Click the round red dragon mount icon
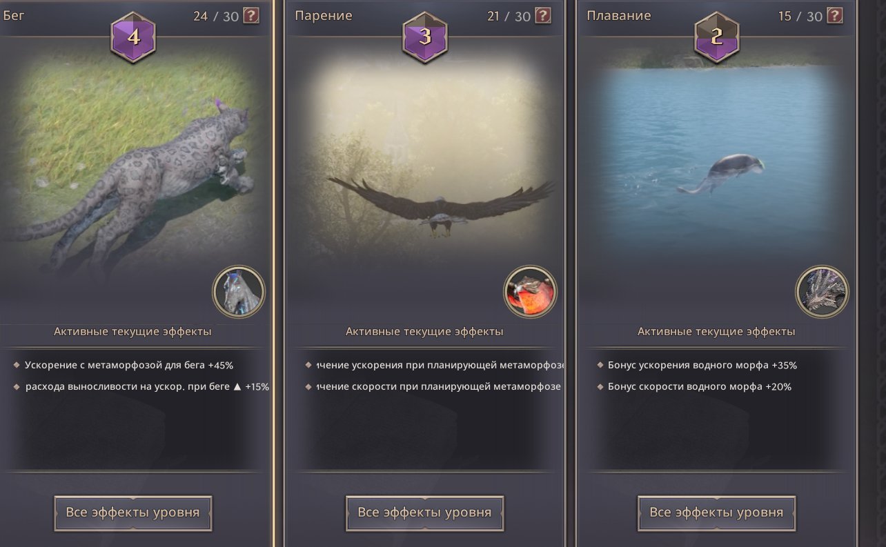 tap(531, 292)
